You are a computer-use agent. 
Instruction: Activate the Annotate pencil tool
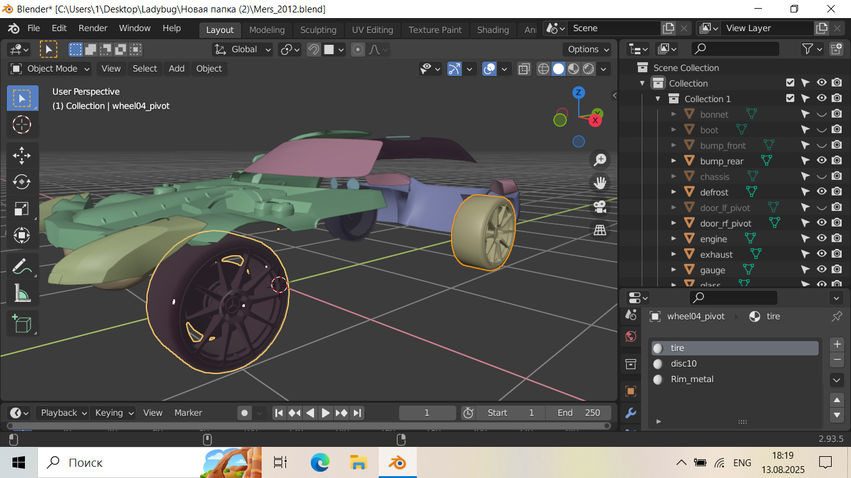pos(22,266)
